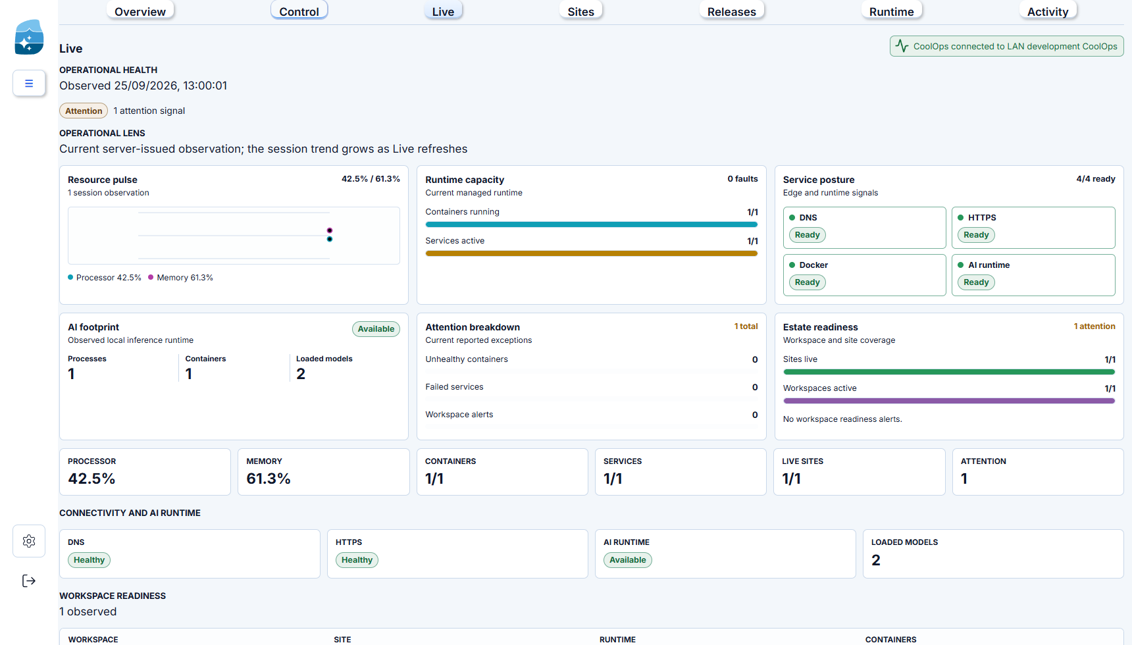Click the '0 faults' label in Runtime capacity
The width and height of the screenshot is (1132, 645).
point(742,179)
